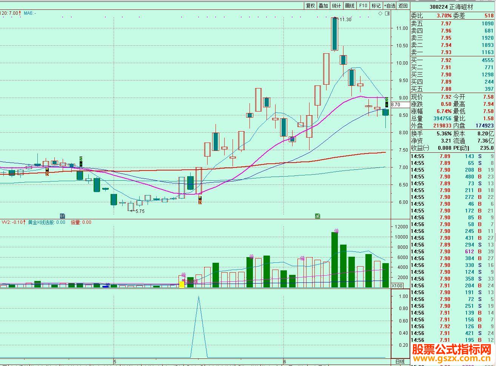Open F10 company info
Image resolution: width=496 pixels, height=366 pixels.
tap(363, 6)
